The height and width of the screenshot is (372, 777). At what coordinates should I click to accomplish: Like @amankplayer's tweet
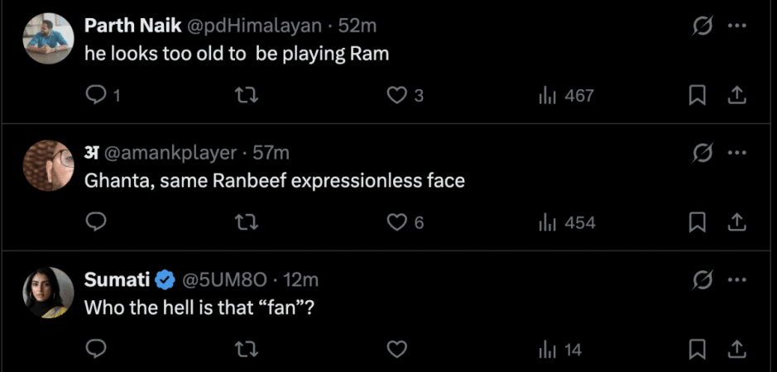(398, 222)
